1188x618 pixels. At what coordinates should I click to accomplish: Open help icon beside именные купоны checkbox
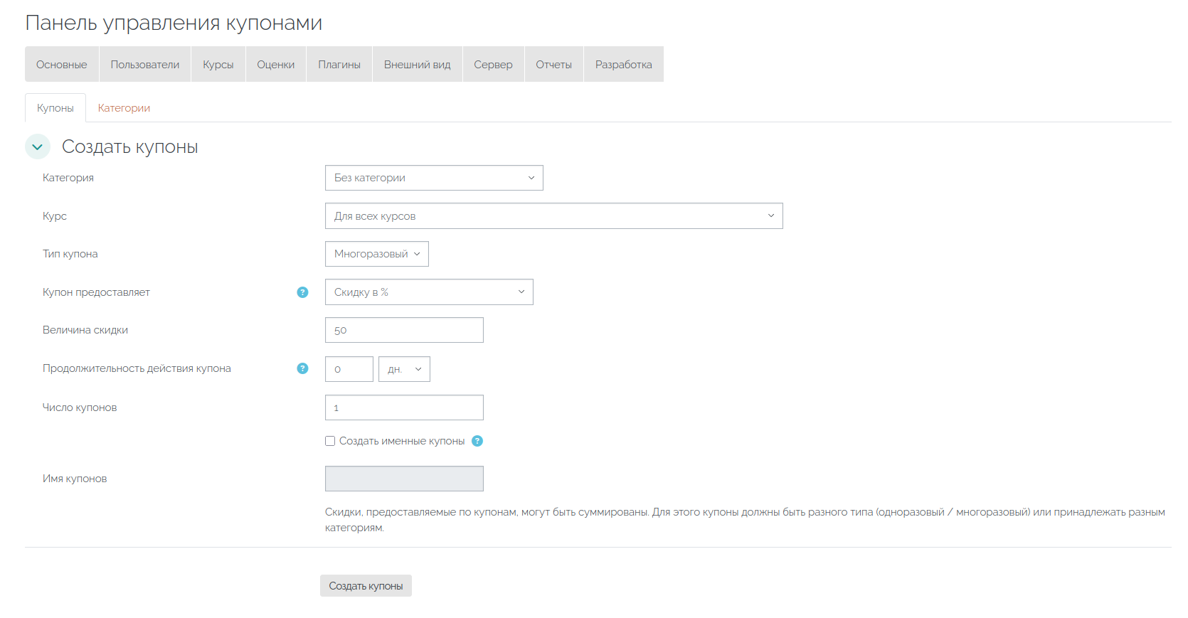coord(477,441)
